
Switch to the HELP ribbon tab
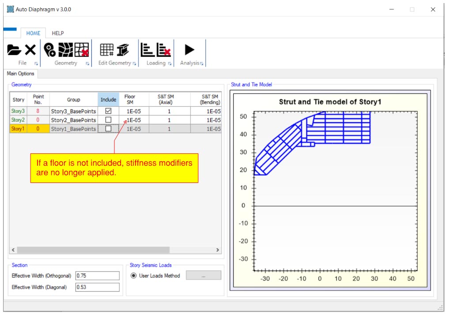click(58, 33)
